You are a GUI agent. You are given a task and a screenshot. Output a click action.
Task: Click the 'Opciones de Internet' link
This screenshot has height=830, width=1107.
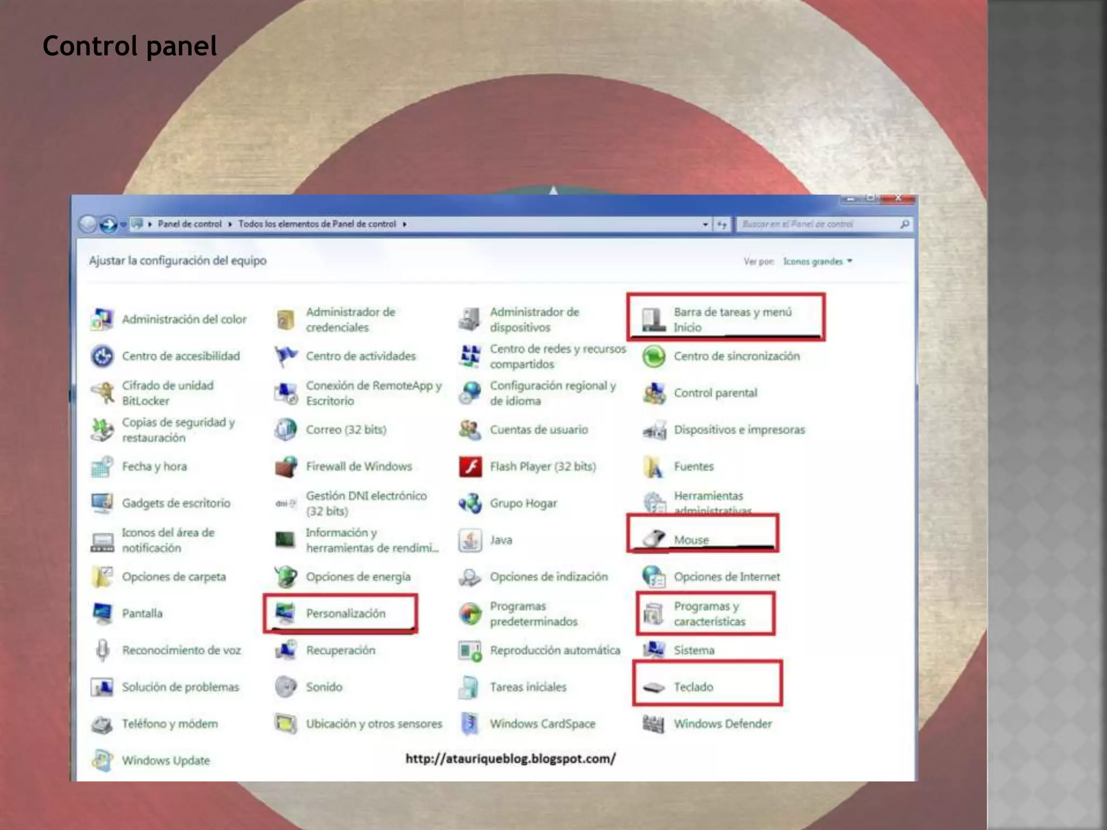point(726,577)
